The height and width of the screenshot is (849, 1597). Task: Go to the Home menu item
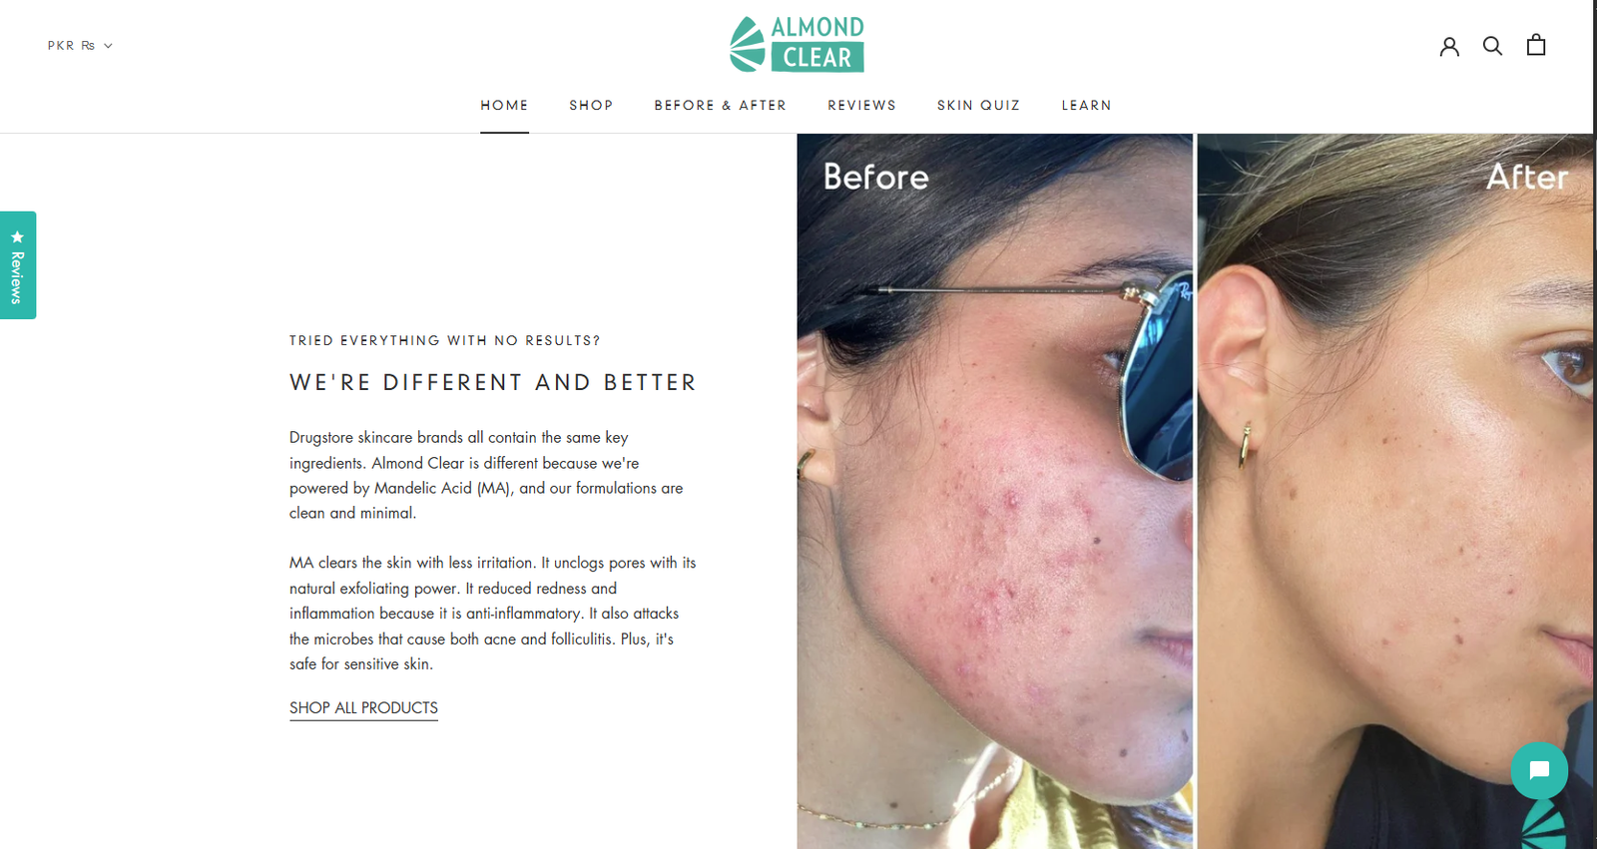pos(504,106)
